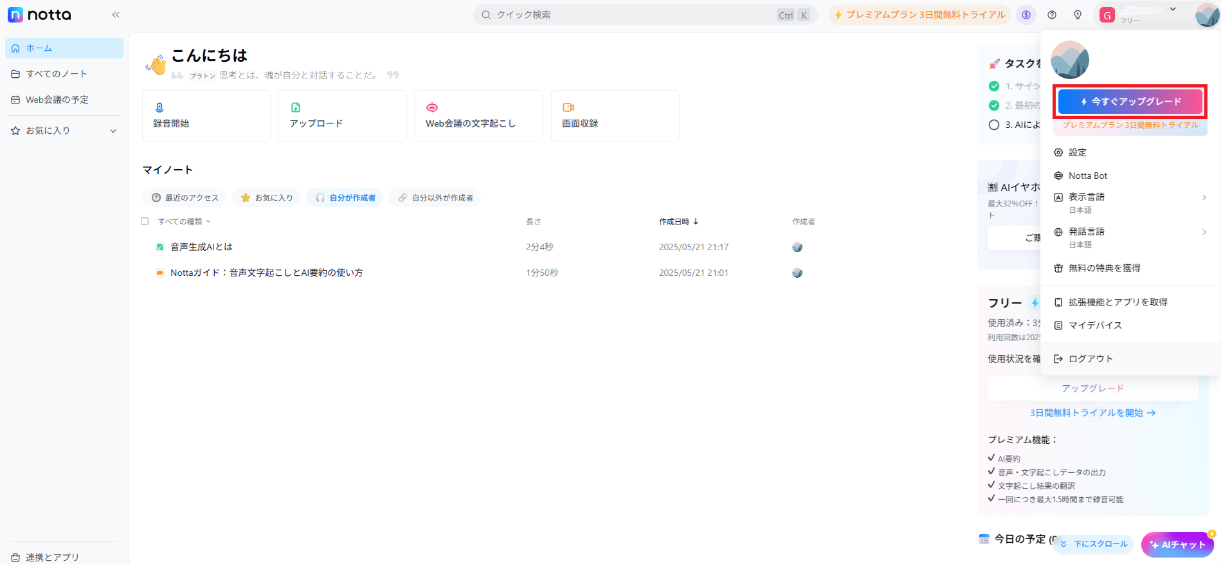Check the select-all notes checkbox
The height and width of the screenshot is (564, 1221).
[145, 221]
